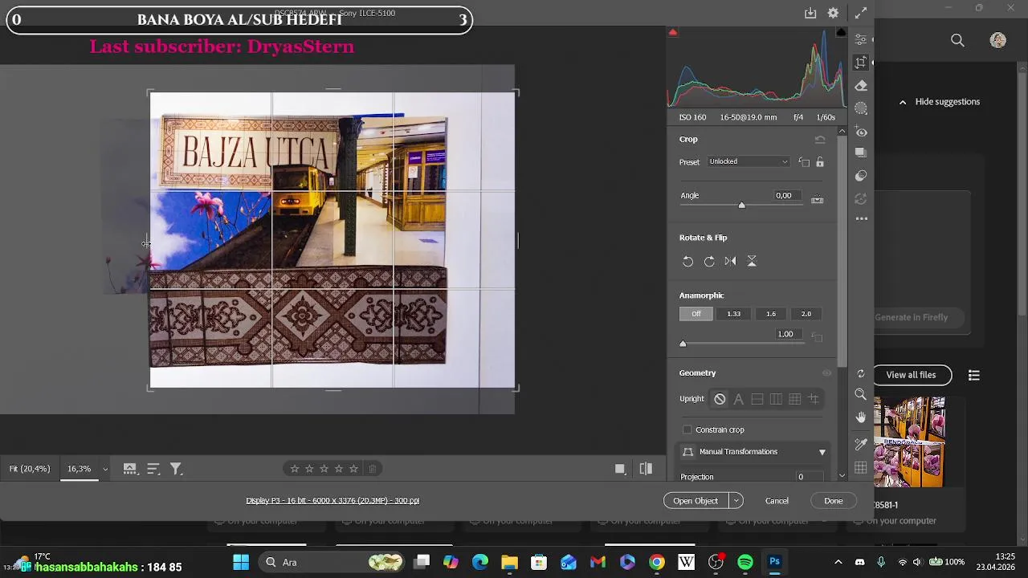1028x578 pixels.
Task: Select the Red Eye removal tool
Action: pos(861,131)
